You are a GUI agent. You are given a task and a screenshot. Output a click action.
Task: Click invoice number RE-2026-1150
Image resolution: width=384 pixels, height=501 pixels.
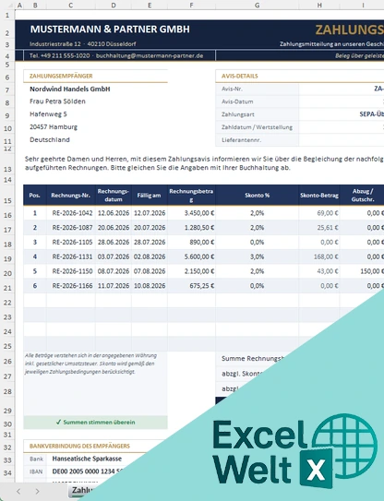[x=72, y=271]
